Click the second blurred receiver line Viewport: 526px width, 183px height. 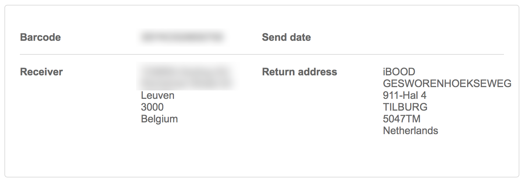pos(186,82)
